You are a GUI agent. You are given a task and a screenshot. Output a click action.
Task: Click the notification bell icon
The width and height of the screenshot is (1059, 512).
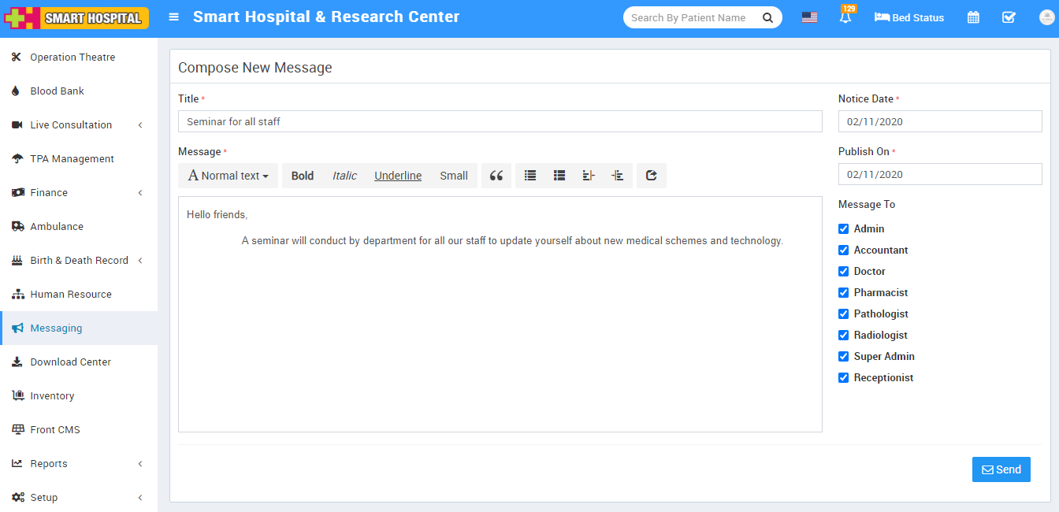click(845, 17)
